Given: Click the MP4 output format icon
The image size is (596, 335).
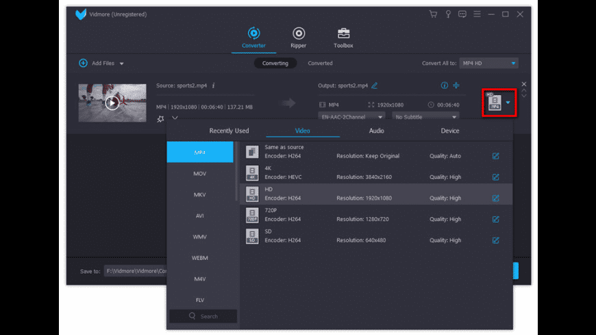Looking at the screenshot, I should 494,102.
